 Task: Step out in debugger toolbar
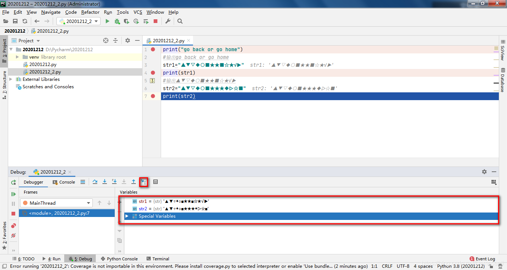tap(134, 182)
